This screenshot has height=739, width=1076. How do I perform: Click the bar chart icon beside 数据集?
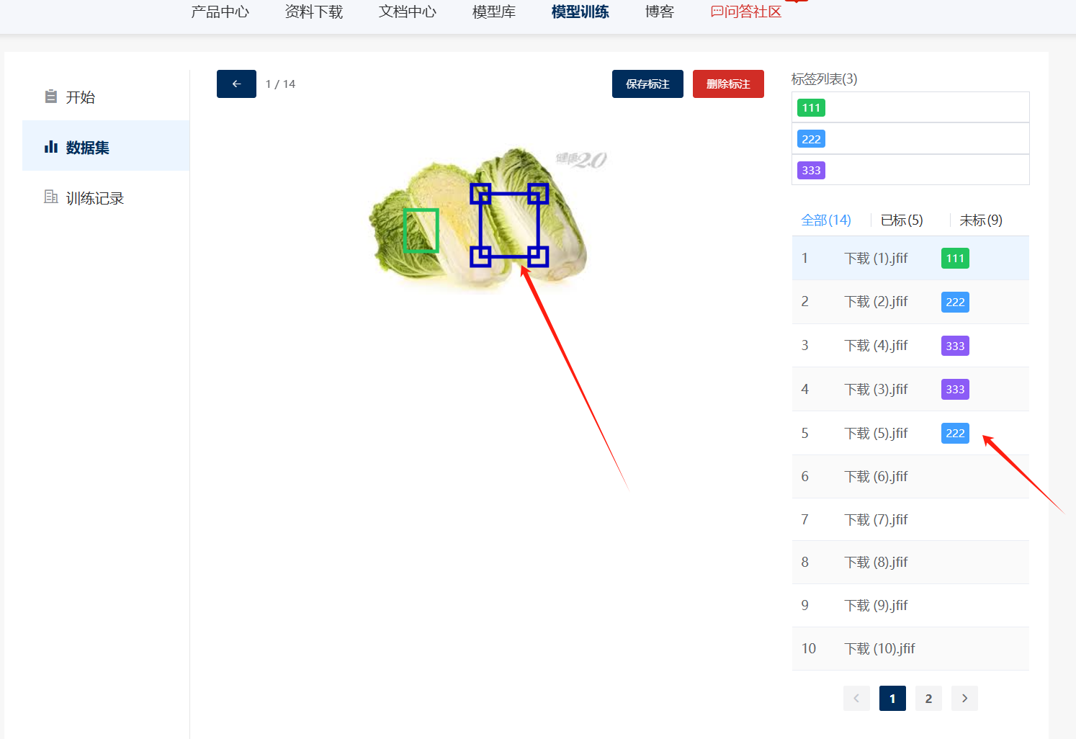click(x=50, y=147)
